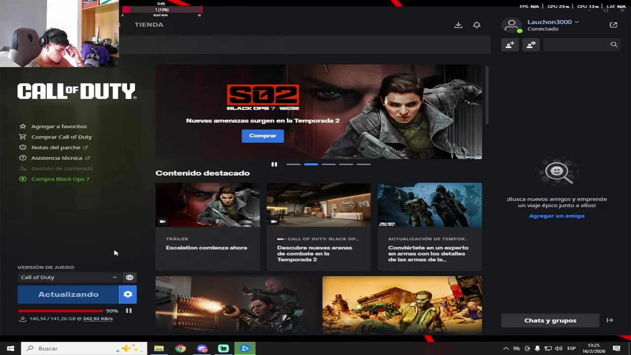This screenshot has height=355, width=631.
Task: Click the green Compra Black Ops 7 icon
Action: (x=22, y=179)
